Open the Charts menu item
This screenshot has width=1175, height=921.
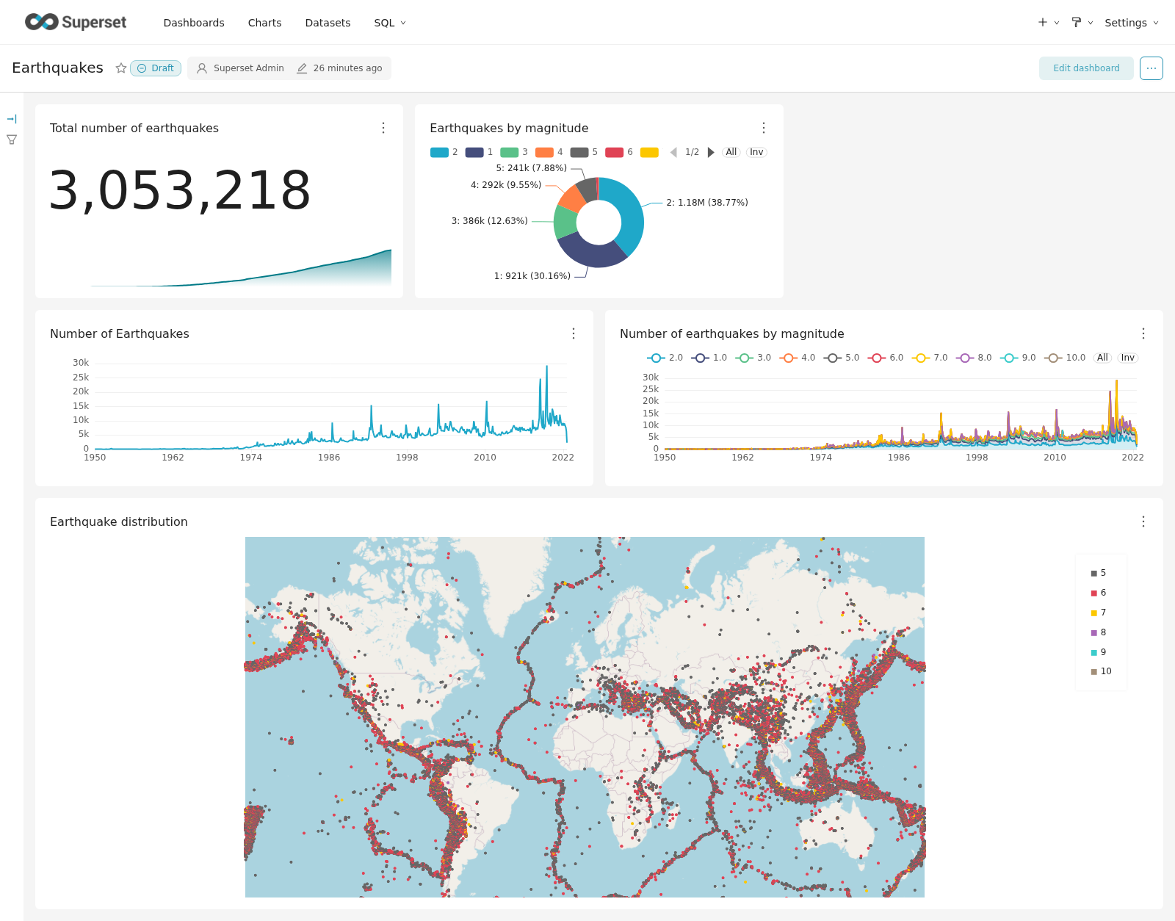coord(264,23)
